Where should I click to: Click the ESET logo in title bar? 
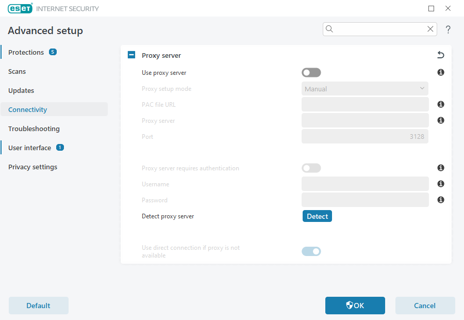pos(20,9)
